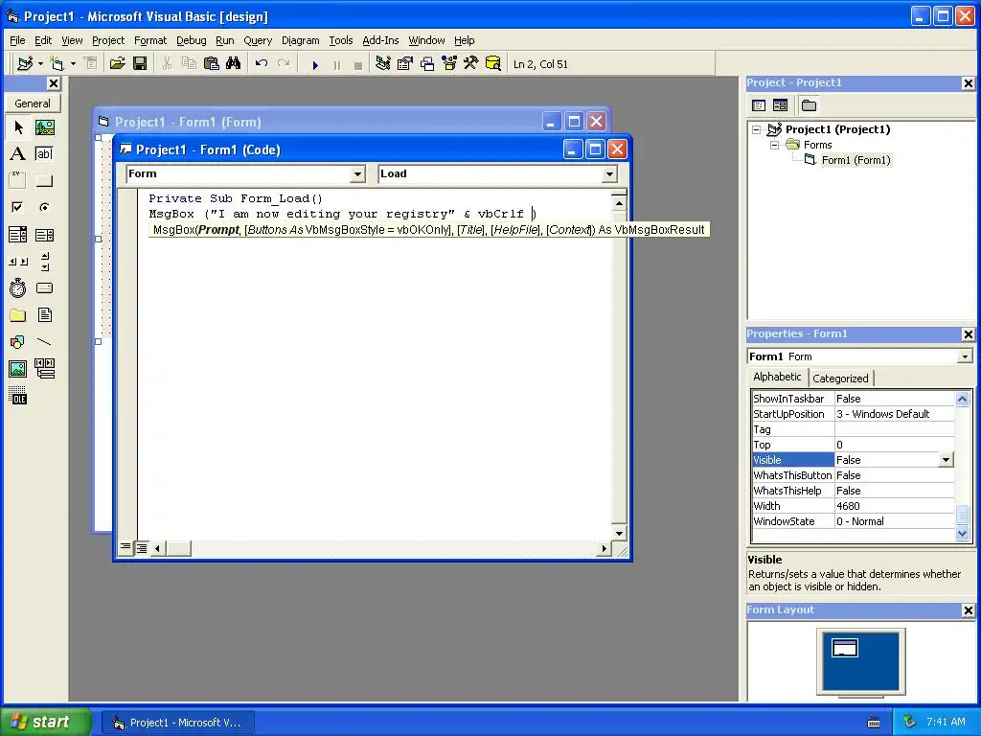Select the HScrollBar control tool
This screenshot has width=981, height=736.
[x=18, y=262]
